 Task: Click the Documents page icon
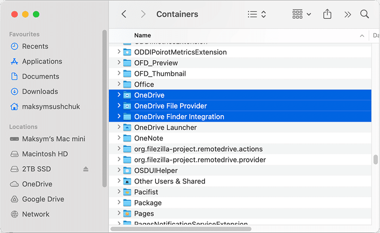point(15,76)
